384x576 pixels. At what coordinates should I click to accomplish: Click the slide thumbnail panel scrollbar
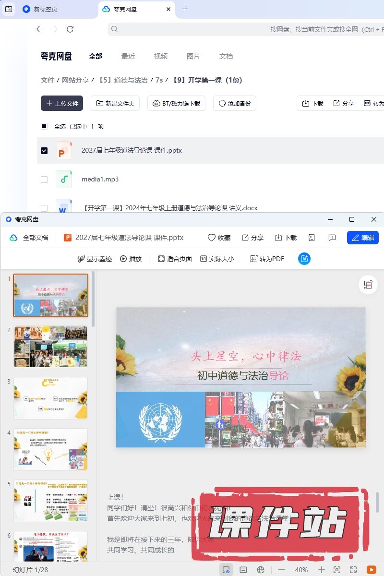[93, 298]
